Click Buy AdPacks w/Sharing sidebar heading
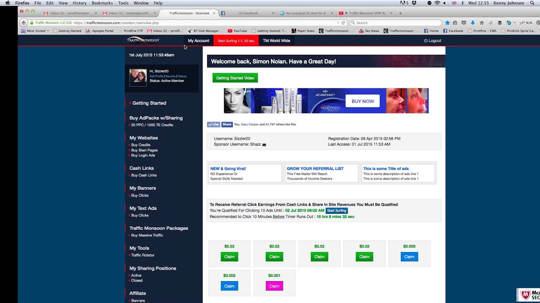540x303 pixels. coord(156,118)
